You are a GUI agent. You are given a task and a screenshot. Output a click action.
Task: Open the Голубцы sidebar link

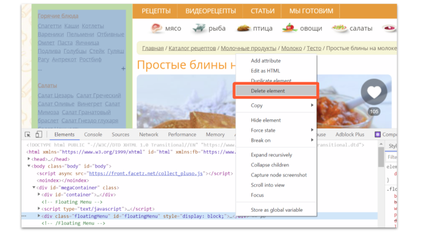pyautogui.click(x=75, y=51)
